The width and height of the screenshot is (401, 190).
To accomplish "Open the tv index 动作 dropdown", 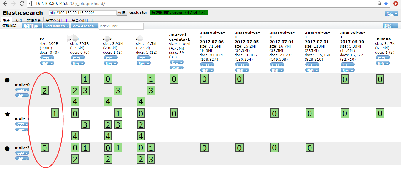I will [x=47, y=63].
